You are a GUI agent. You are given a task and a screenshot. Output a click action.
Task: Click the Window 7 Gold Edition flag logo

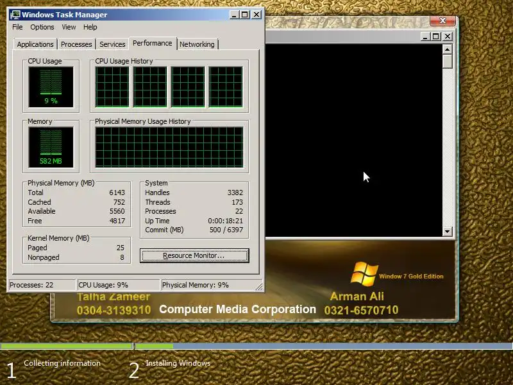coord(364,273)
